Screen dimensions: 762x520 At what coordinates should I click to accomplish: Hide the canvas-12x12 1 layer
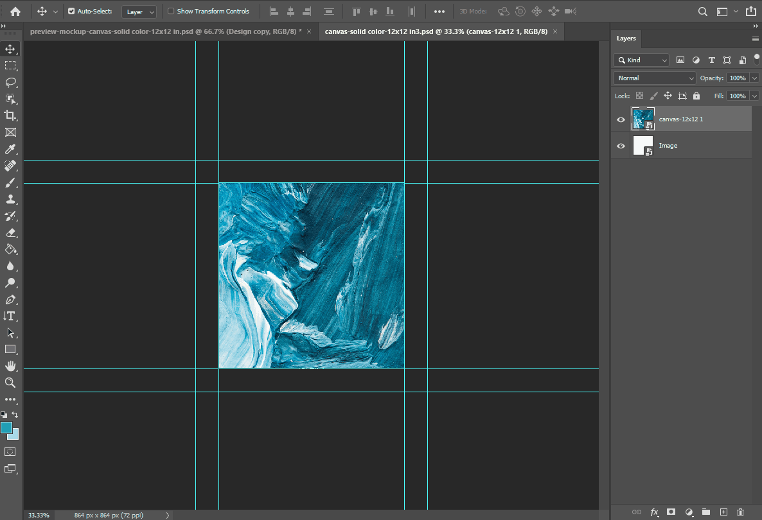click(621, 119)
